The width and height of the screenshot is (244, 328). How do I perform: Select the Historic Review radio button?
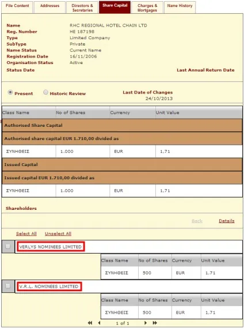[45, 92]
